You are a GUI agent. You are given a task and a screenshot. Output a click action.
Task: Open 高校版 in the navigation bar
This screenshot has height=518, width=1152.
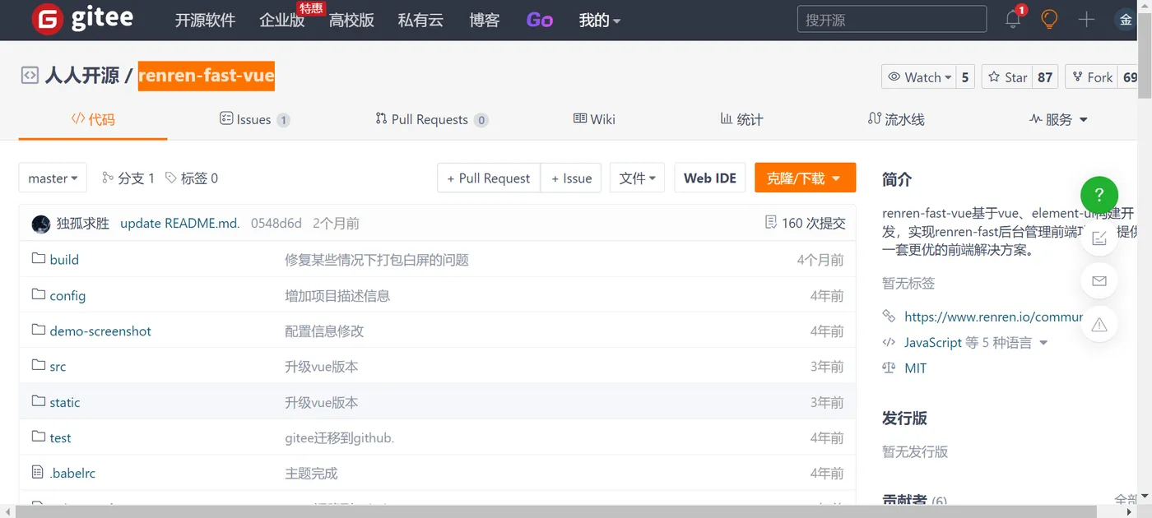pos(351,21)
